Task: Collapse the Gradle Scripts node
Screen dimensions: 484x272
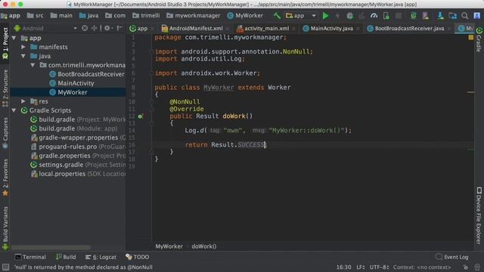Action: (14, 110)
